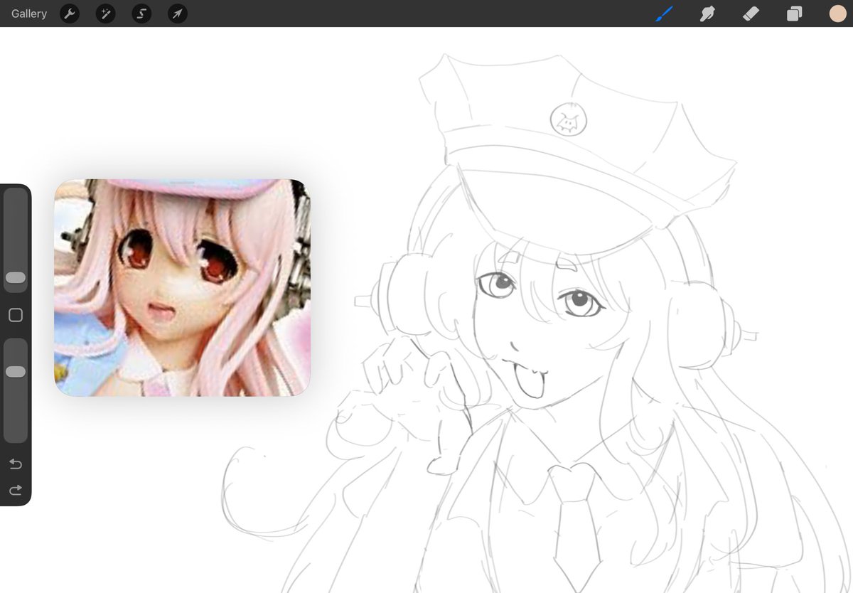
Task: Redo the last action
Action: click(16, 490)
